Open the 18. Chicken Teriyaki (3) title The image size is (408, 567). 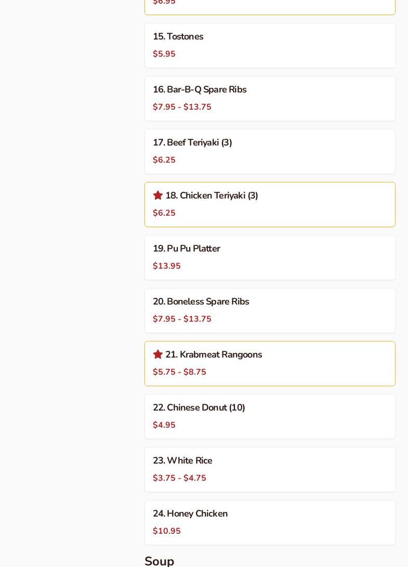coord(212,196)
